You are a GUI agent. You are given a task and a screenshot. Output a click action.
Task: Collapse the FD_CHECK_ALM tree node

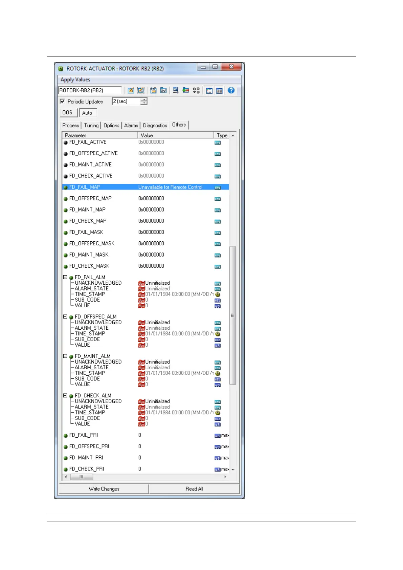click(x=65, y=396)
